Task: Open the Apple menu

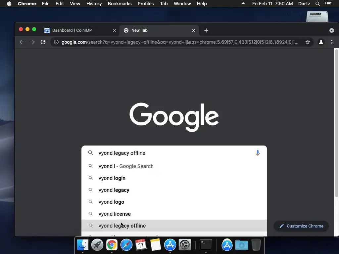Action: pos(9,4)
